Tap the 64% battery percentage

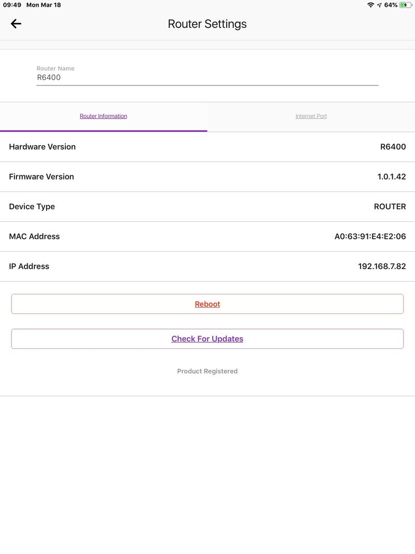point(391,5)
